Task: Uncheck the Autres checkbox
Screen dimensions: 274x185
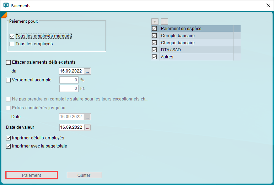Action: (155, 57)
